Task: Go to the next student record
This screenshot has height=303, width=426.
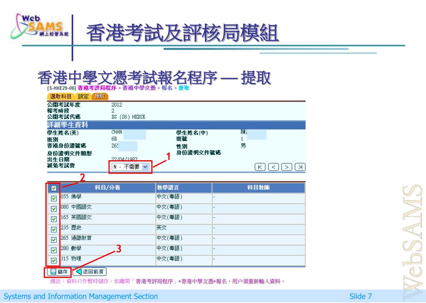Action: coord(286,167)
